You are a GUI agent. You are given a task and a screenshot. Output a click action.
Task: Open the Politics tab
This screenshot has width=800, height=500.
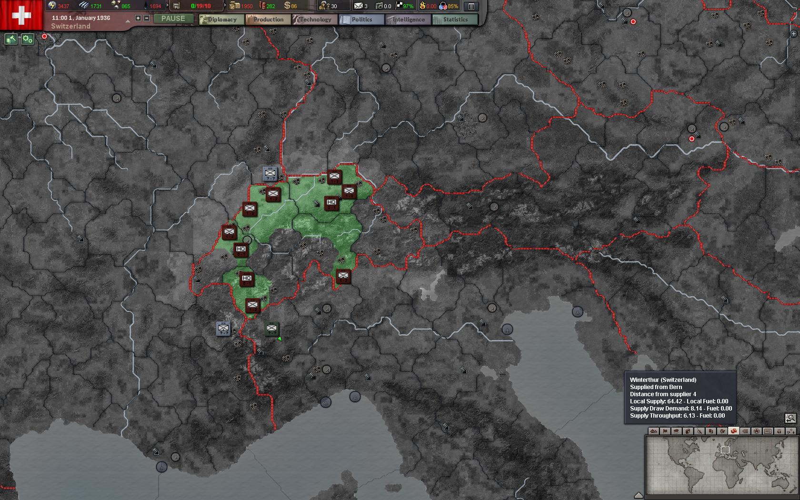coord(361,20)
